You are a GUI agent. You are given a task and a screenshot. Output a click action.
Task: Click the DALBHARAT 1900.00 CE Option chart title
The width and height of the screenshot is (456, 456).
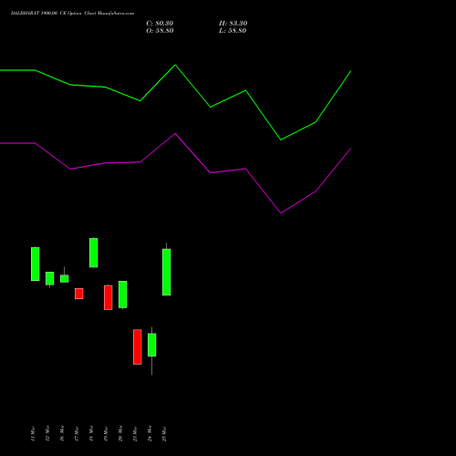click(x=72, y=14)
